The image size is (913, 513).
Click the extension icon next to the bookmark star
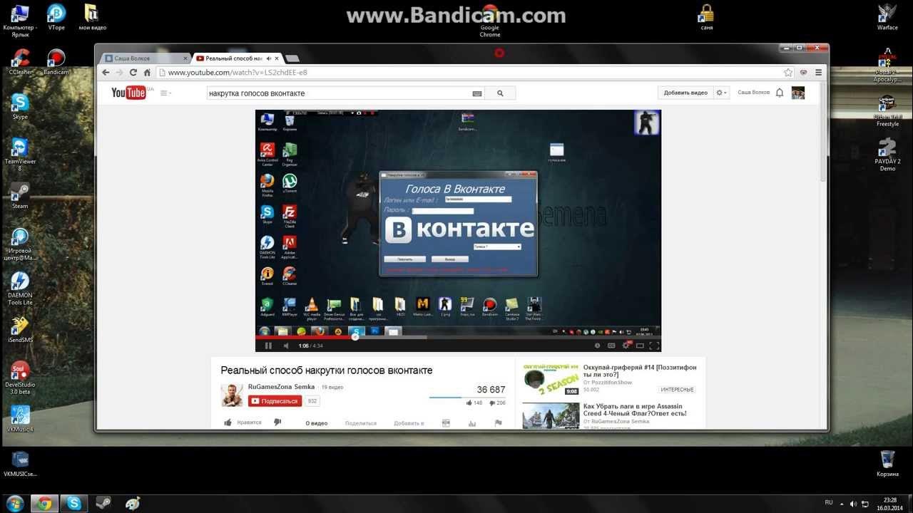(x=803, y=73)
